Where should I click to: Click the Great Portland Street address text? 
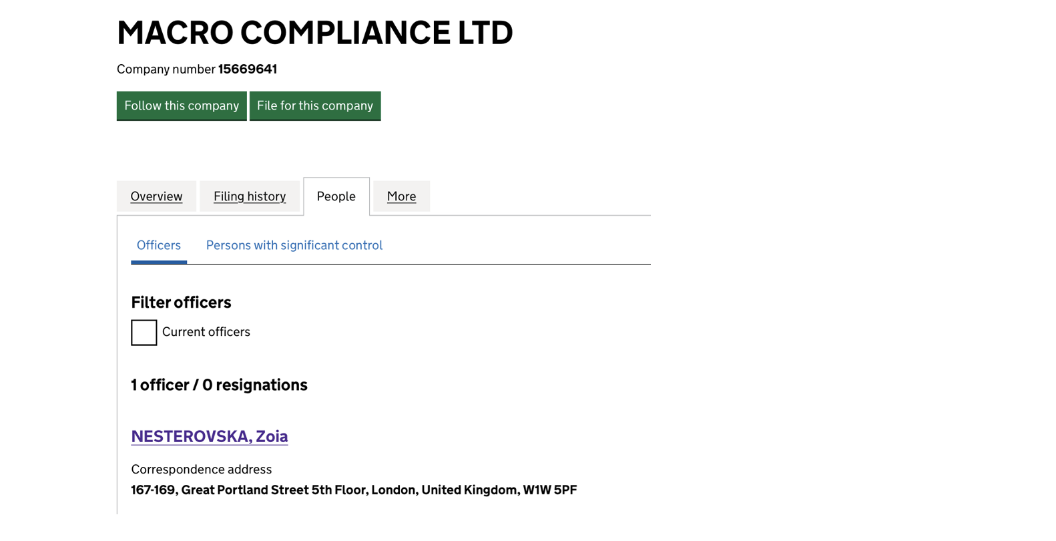[x=244, y=490]
